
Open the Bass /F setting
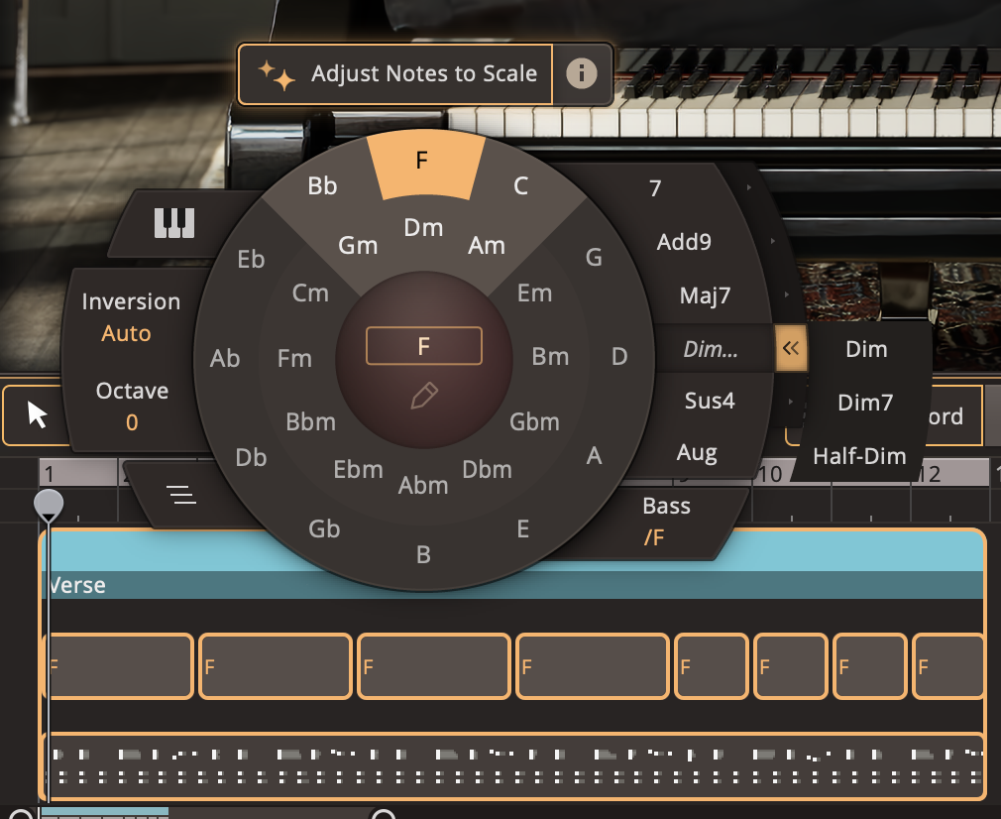point(666,522)
